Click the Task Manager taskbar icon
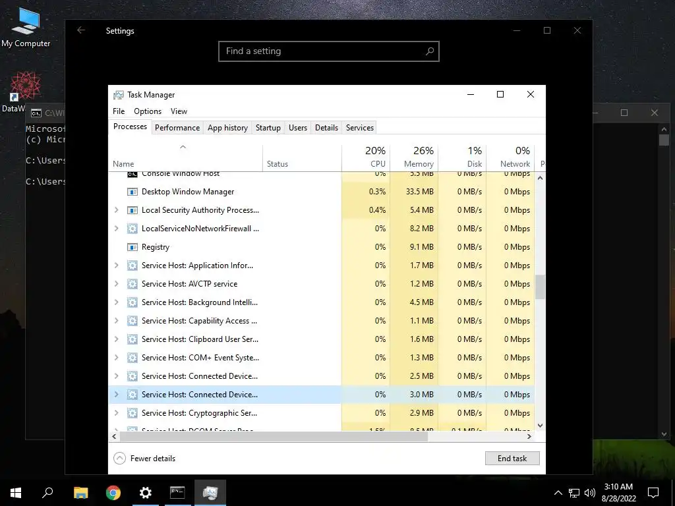The width and height of the screenshot is (675, 506). pos(210,493)
